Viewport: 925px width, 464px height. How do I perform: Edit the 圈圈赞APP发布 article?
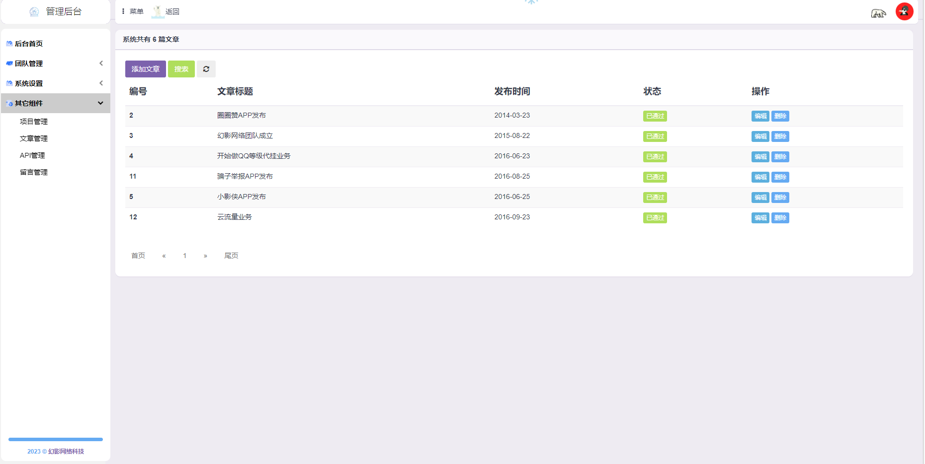pos(760,116)
